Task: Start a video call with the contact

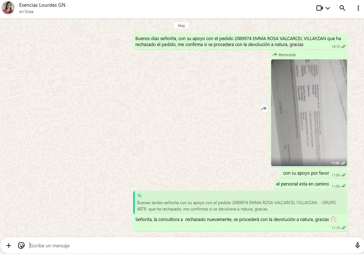Action: click(x=319, y=8)
